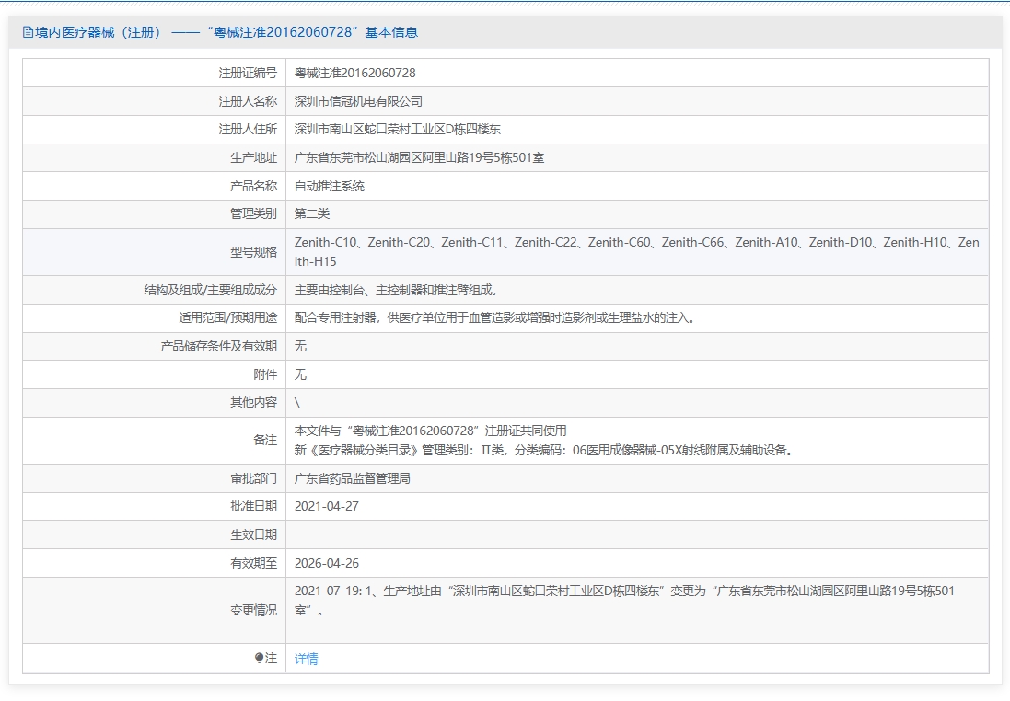The height and width of the screenshot is (701, 1010).
Task: Click the 变更情况 label
Action: [254, 610]
